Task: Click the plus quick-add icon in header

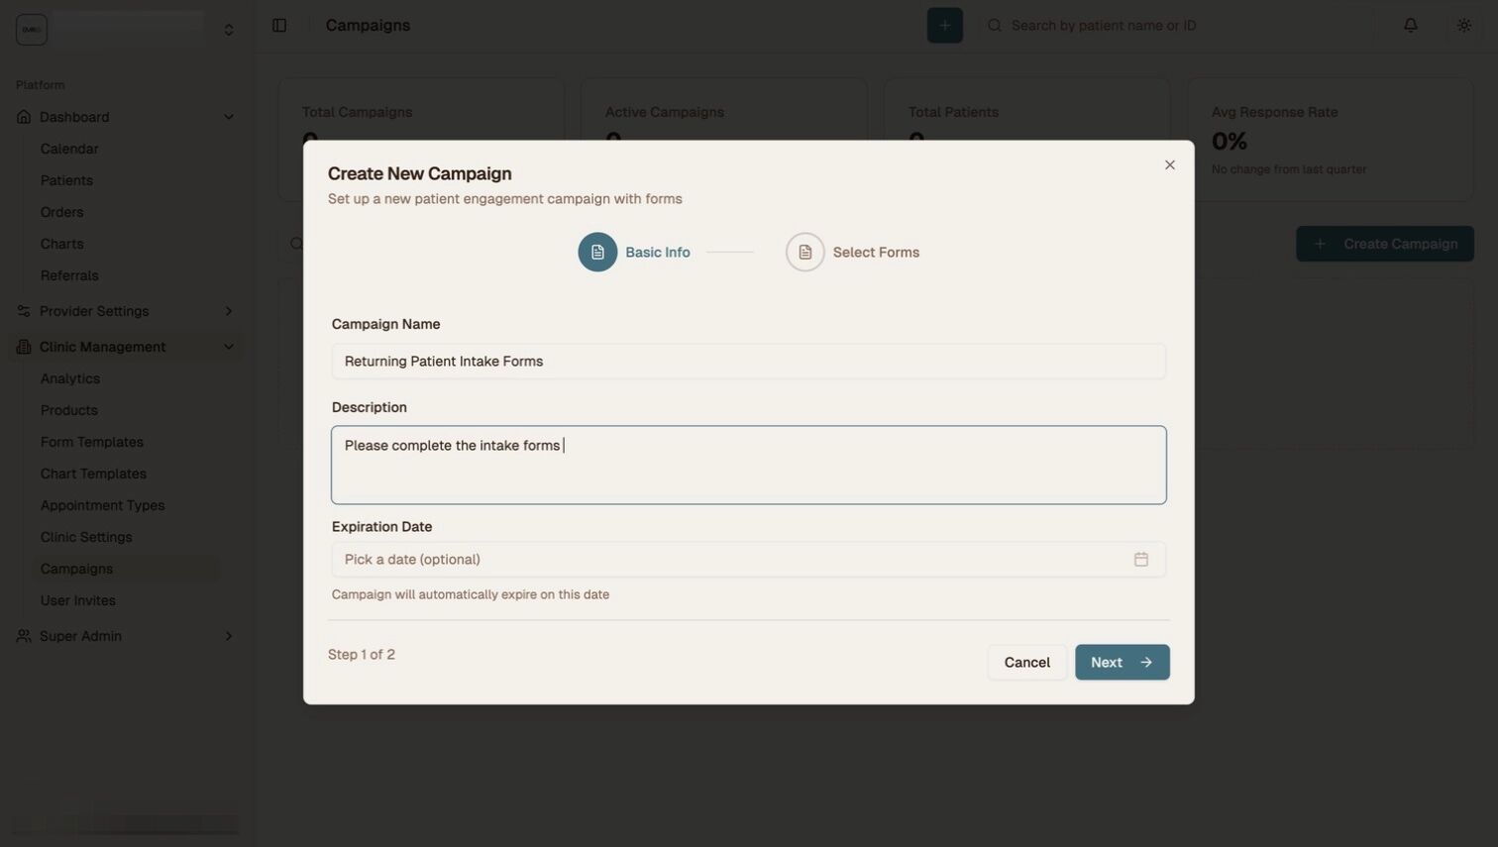Action: click(x=944, y=26)
